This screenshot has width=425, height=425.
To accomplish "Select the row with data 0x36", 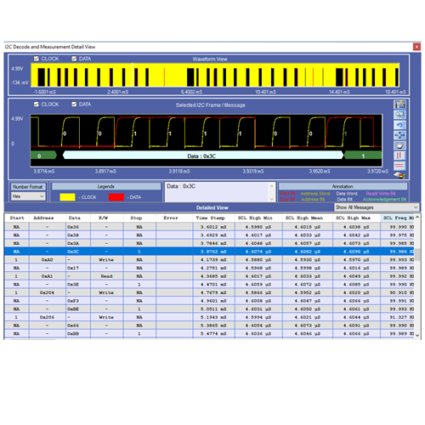I will pyautogui.click(x=209, y=227).
